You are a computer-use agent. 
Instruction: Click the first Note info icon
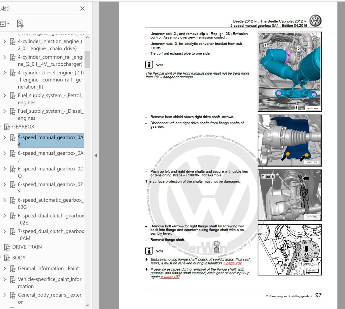click(149, 65)
